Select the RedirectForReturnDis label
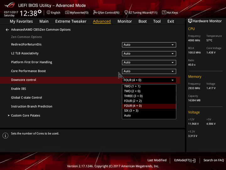This screenshot has width=226, height=170. pos(26,44)
